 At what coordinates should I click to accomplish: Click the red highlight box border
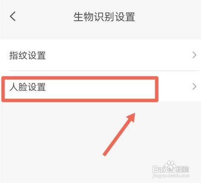click(80, 78)
